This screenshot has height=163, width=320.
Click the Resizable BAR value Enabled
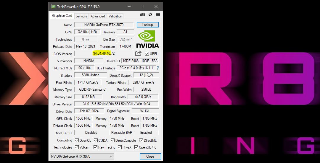146,133
